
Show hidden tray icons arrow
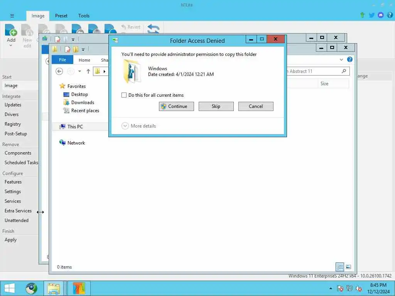(x=331, y=288)
